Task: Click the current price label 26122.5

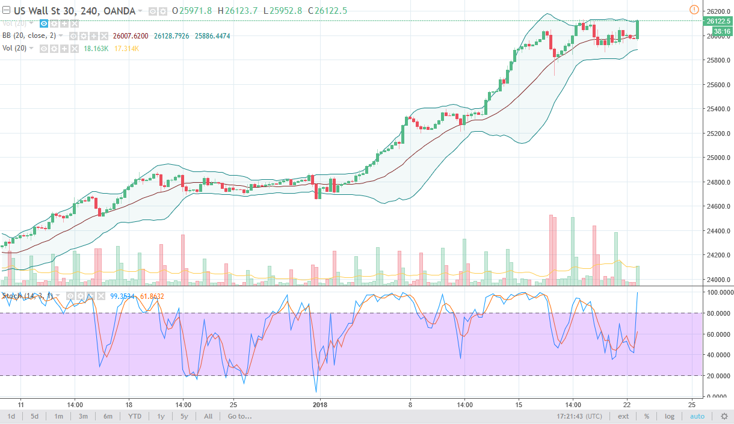Action: point(718,21)
